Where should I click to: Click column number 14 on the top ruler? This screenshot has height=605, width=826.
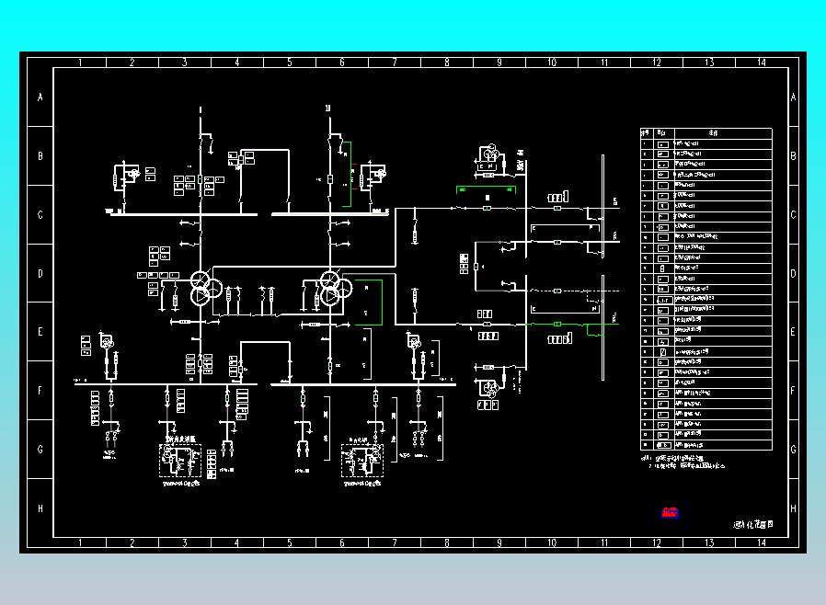pyautogui.click(x=762, y=63)
